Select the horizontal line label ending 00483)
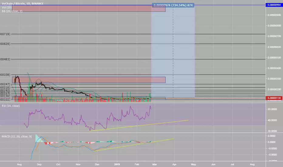 [x=5, y=59]
